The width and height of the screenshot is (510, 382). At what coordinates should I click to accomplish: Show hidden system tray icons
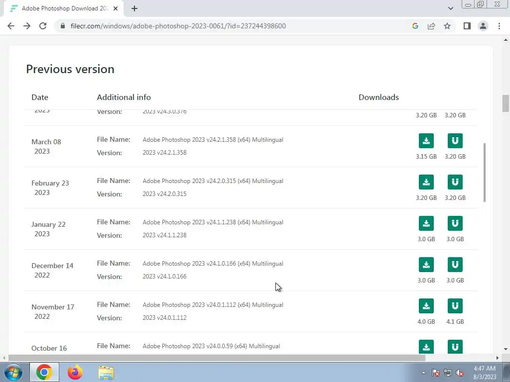423,373
